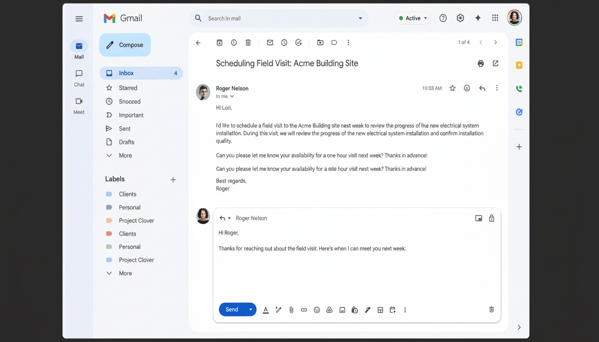This screenshot has height=342, width=599.
Task: Star the Roger Nelson message
Action: (x=452, y=88)
